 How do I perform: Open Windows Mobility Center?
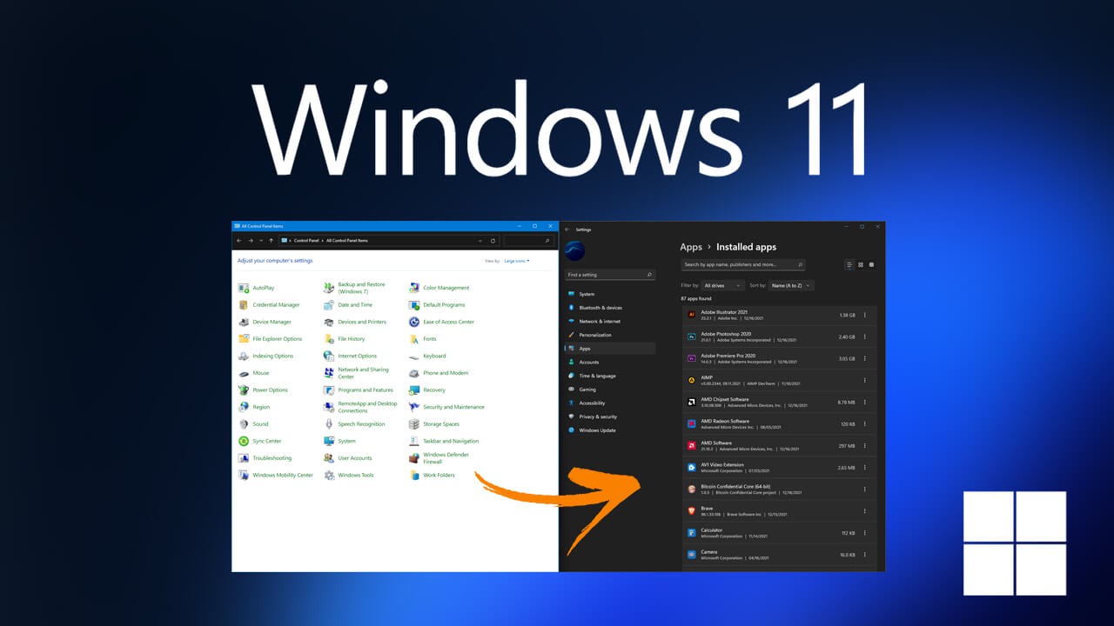tap(276, 476)
